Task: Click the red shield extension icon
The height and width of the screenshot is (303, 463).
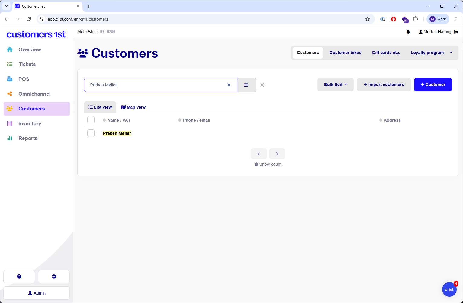Action: click(x=394, y=19)
